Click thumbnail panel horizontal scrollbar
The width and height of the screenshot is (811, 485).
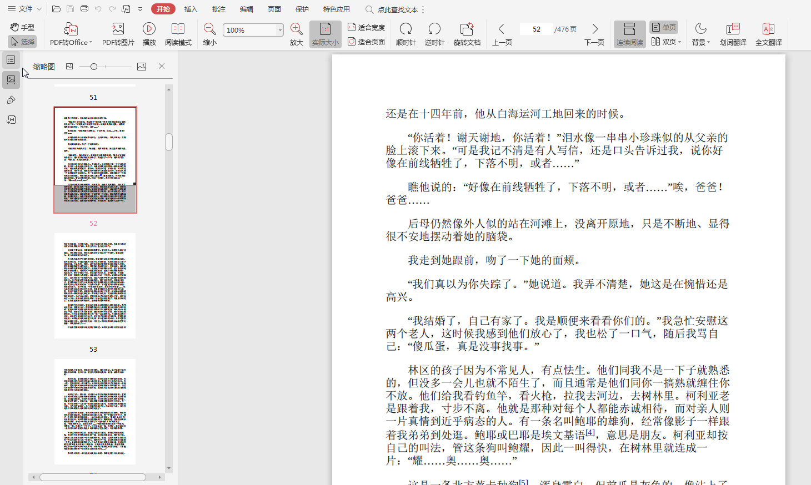click(93, 477)
